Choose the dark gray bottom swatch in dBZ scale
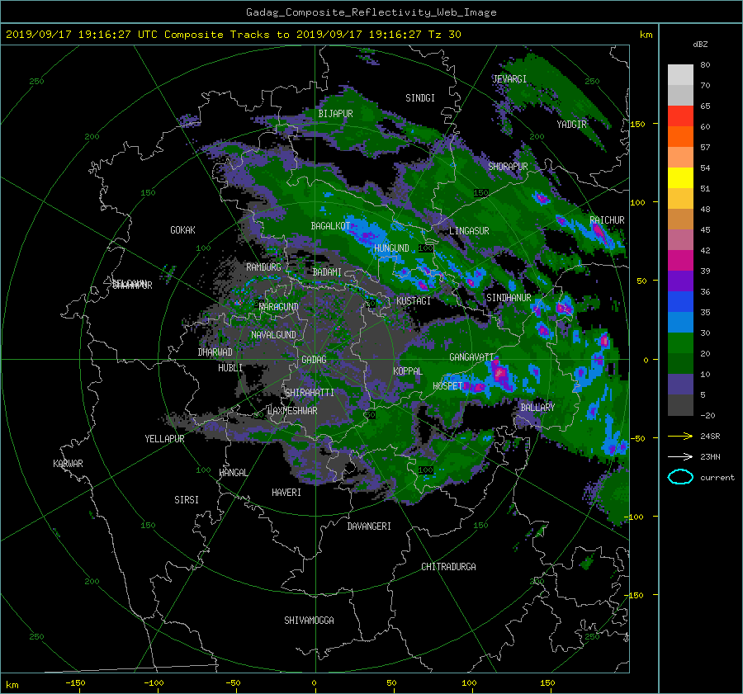The image size is (743, 694). (680, 404)
